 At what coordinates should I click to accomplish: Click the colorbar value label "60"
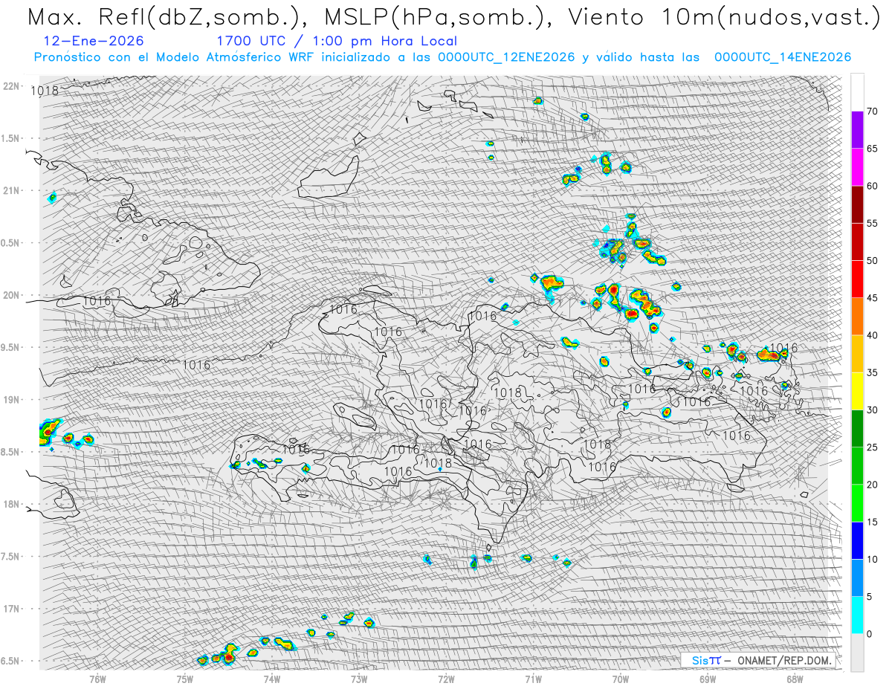click(872, 186)
